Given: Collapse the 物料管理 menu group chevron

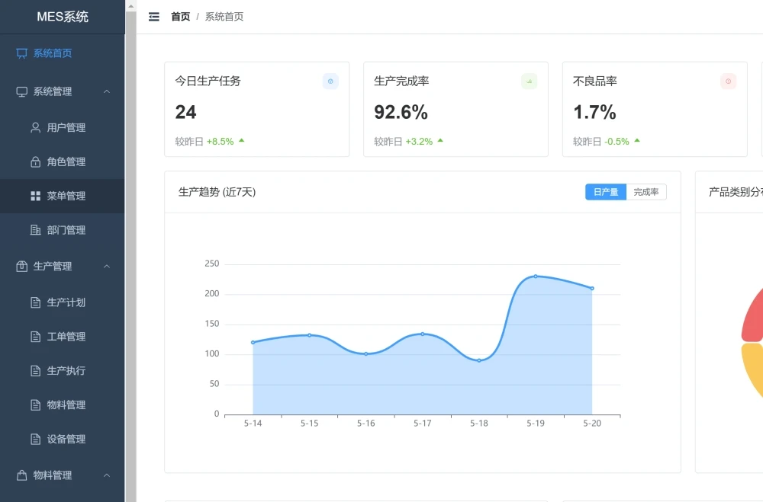Looking at the screenshot, I should point(107,475).
